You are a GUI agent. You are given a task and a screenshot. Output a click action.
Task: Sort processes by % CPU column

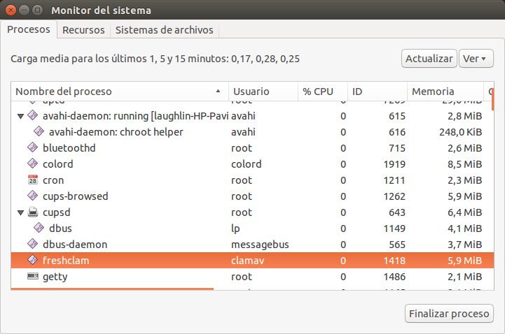[321, 92]
